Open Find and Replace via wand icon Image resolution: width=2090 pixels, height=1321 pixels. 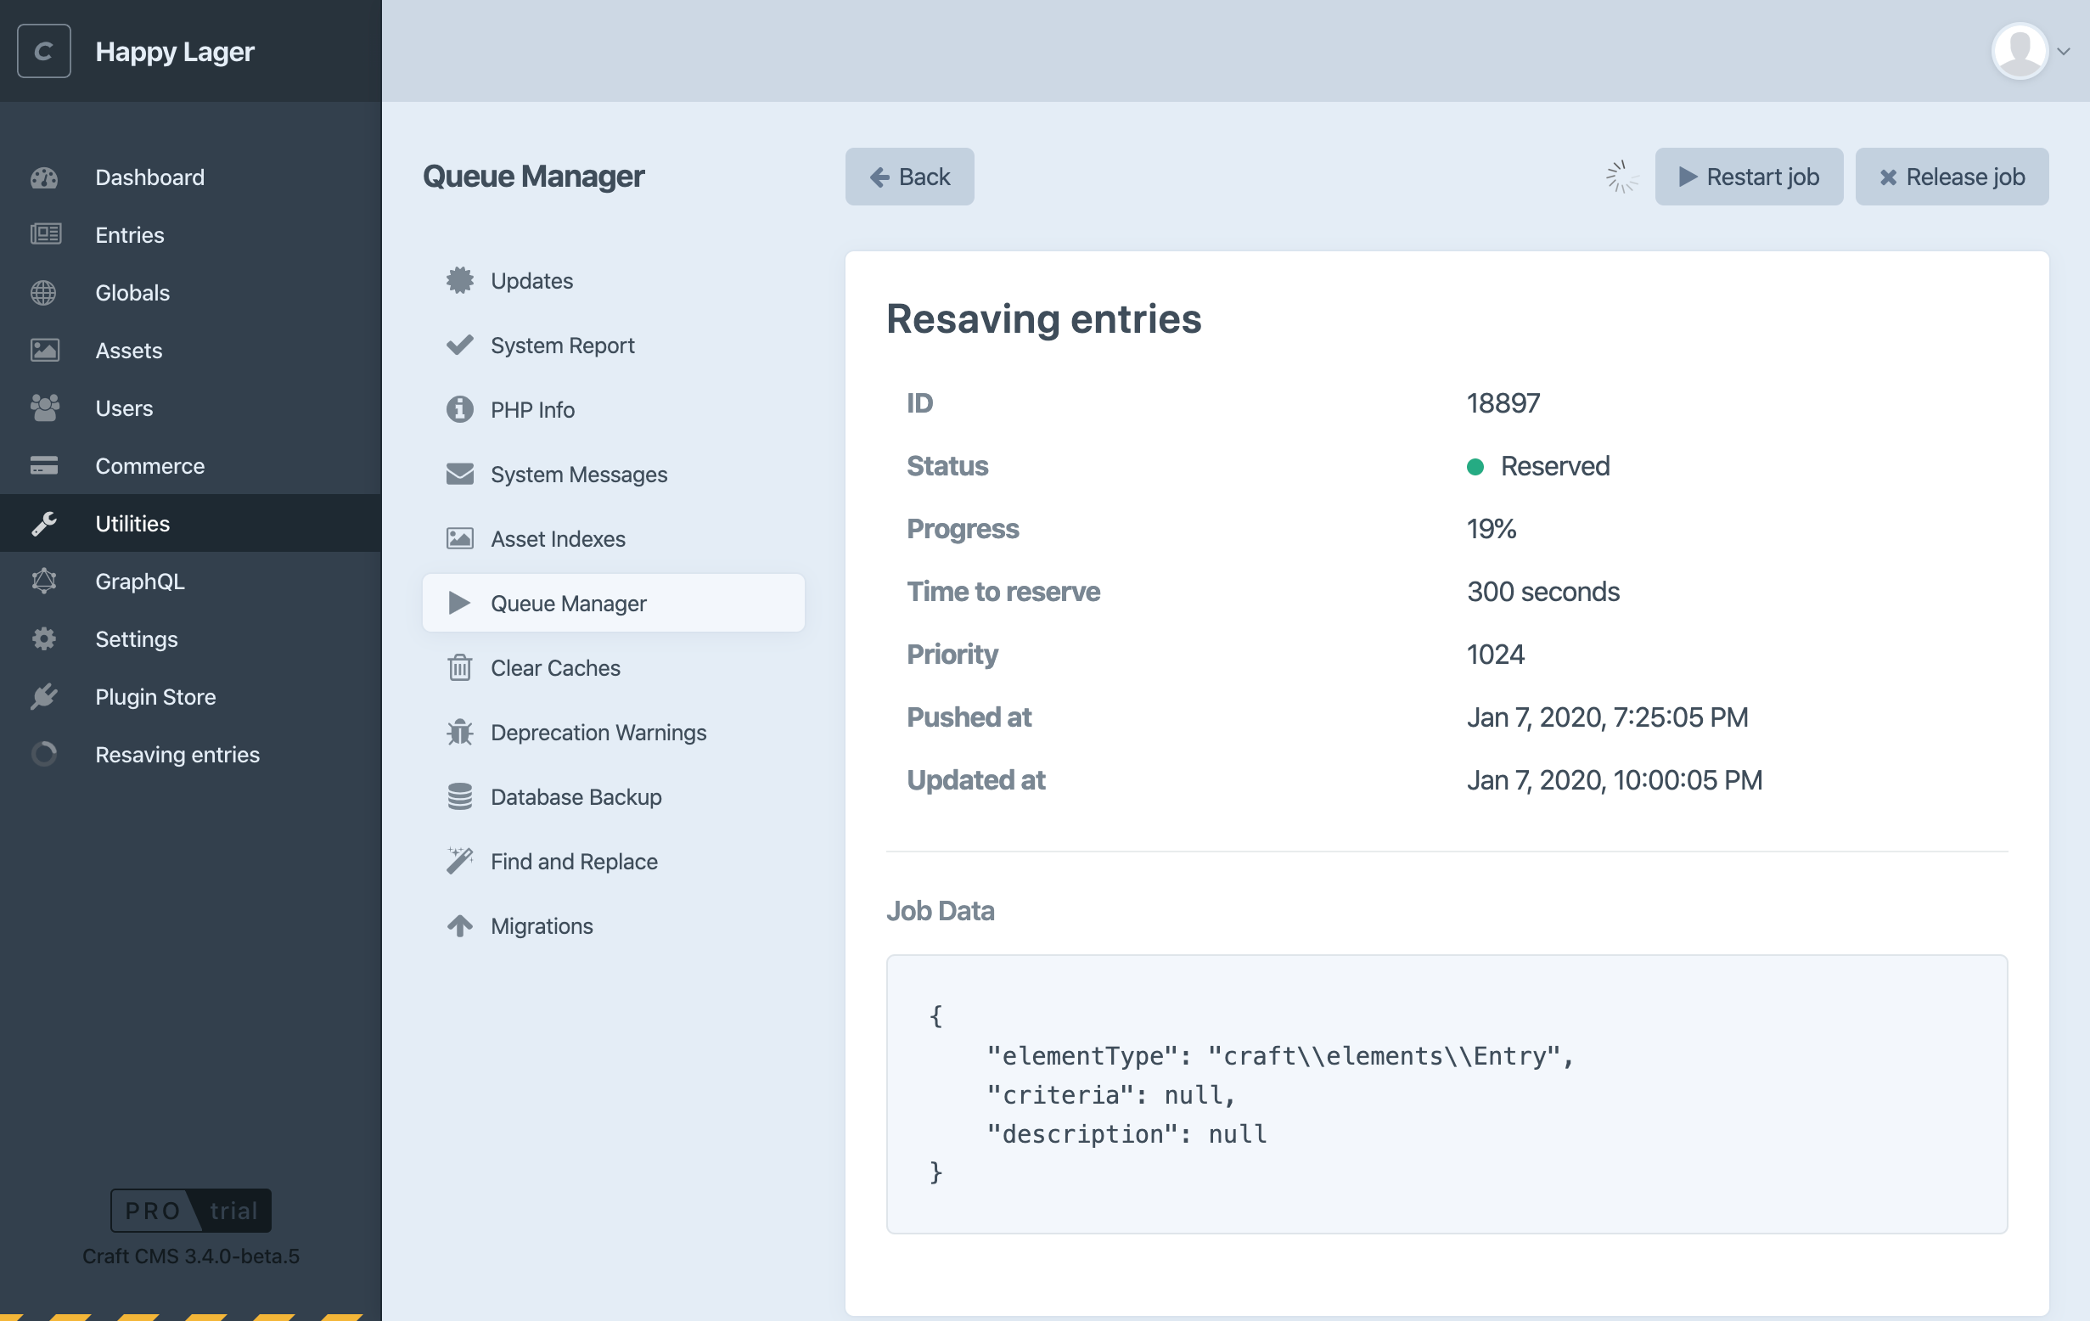[x=459, y=860]
